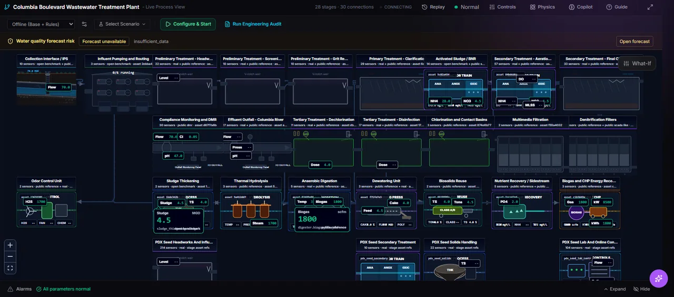Open the Replay history view
Screen dimensions: 674x297
click(x=433, y=7)
